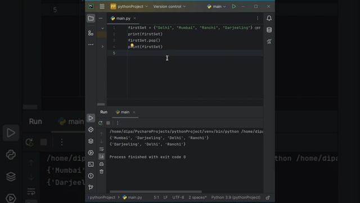Click the interpreter path line in console

[x=186, y=131]
